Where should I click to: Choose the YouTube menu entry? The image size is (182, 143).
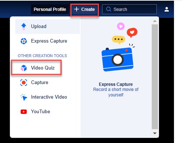(x=47, y=112)
